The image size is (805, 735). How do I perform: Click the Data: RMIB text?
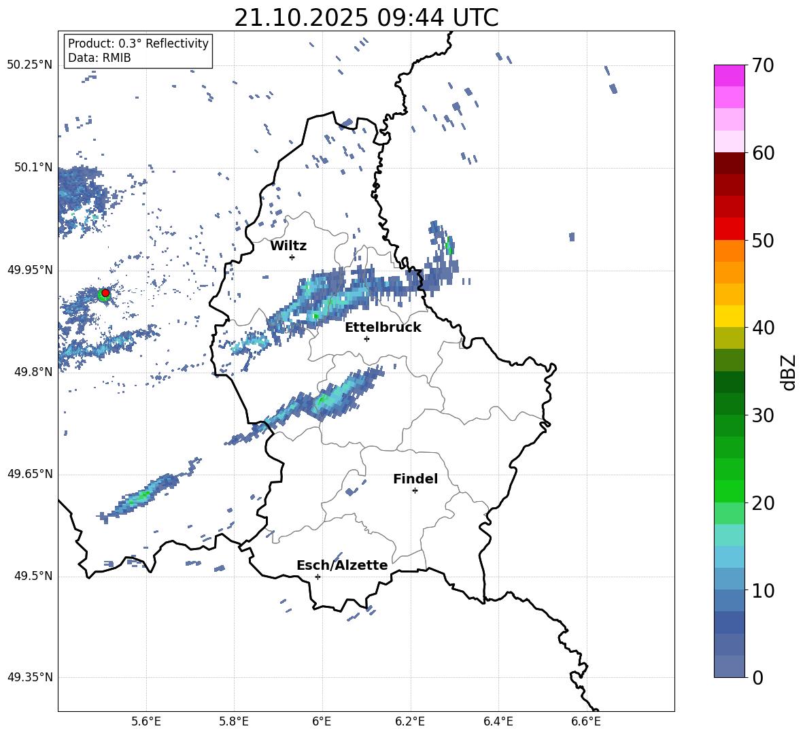point(99,58)
